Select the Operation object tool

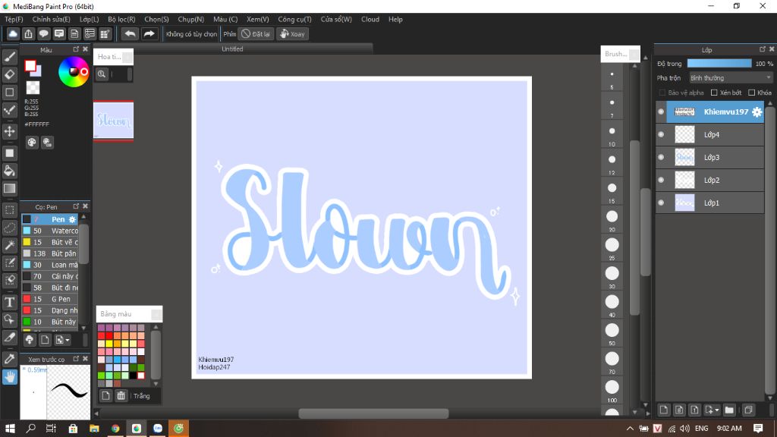click(9, 319)
